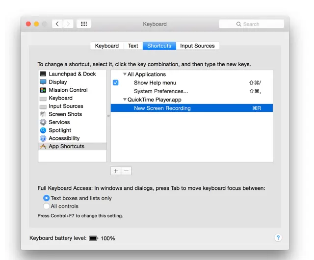Click the Display monitor icon

tap(43, 82)
